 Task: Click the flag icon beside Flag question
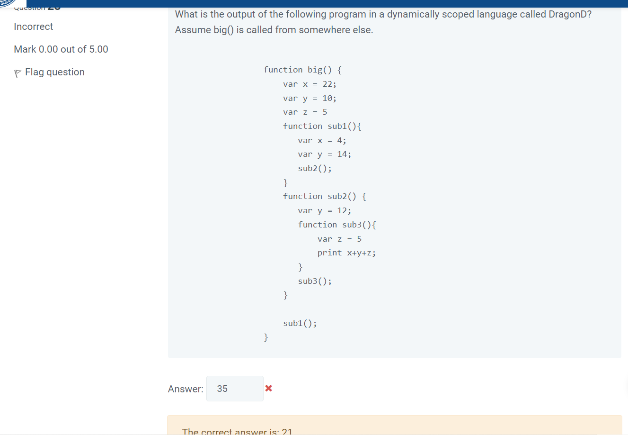pos(17,72)
